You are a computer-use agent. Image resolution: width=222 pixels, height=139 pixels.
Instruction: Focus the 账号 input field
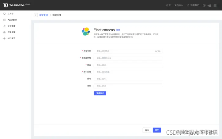(128, 79)
